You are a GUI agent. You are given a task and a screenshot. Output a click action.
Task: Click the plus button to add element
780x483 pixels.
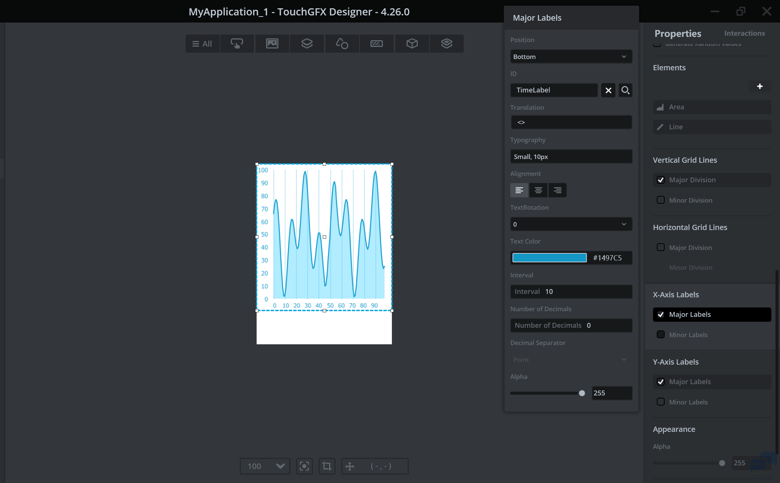point(760,86)
